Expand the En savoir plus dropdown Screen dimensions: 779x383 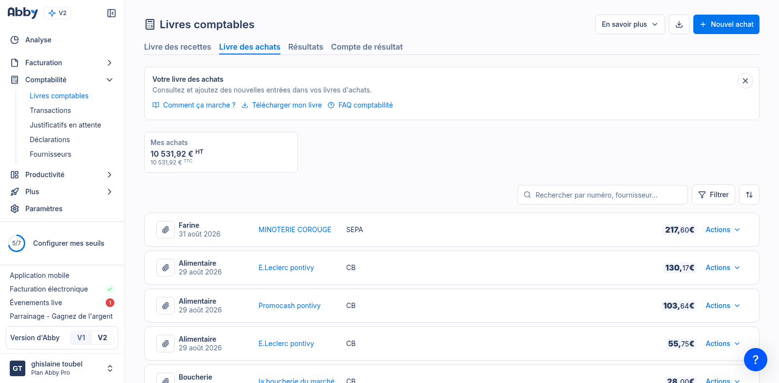[x=630, y=24]
